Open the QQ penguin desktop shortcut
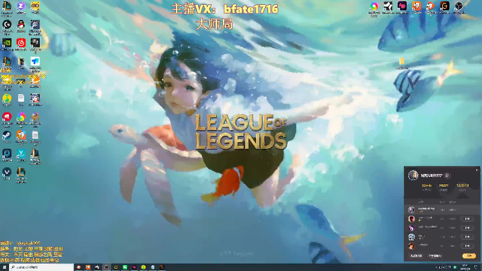 point(21,25)
